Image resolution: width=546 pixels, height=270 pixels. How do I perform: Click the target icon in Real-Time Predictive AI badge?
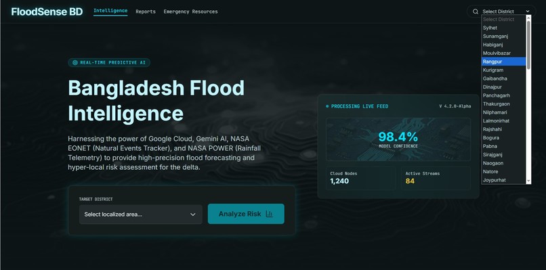[x=75, y=63]
